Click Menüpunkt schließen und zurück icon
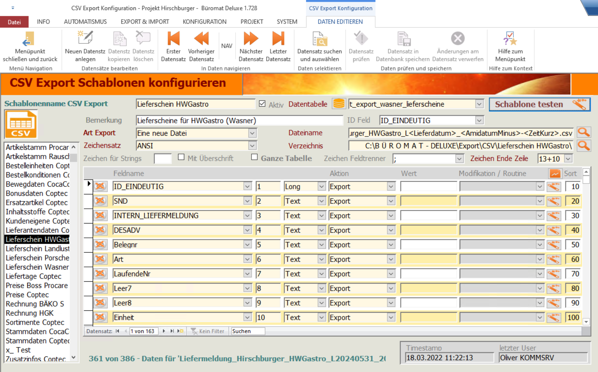598x372 pixels. [29, 39]
